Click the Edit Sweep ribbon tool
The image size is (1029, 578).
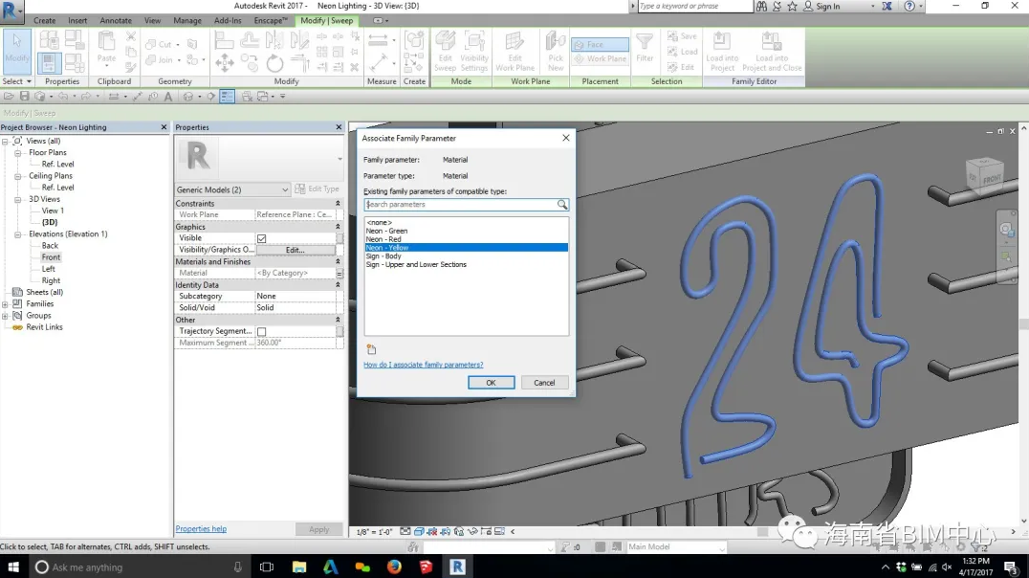coord(445,51)
